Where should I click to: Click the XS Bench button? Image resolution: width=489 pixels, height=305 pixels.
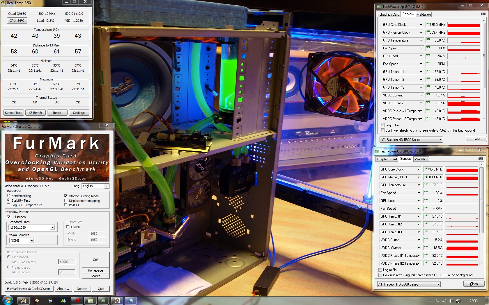(x=35, y=113)
